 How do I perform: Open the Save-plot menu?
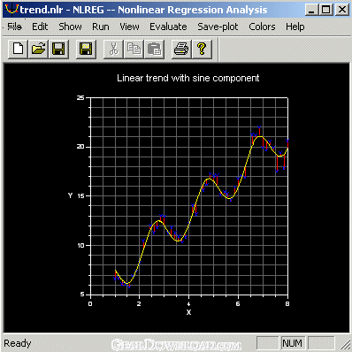point(218,27)
